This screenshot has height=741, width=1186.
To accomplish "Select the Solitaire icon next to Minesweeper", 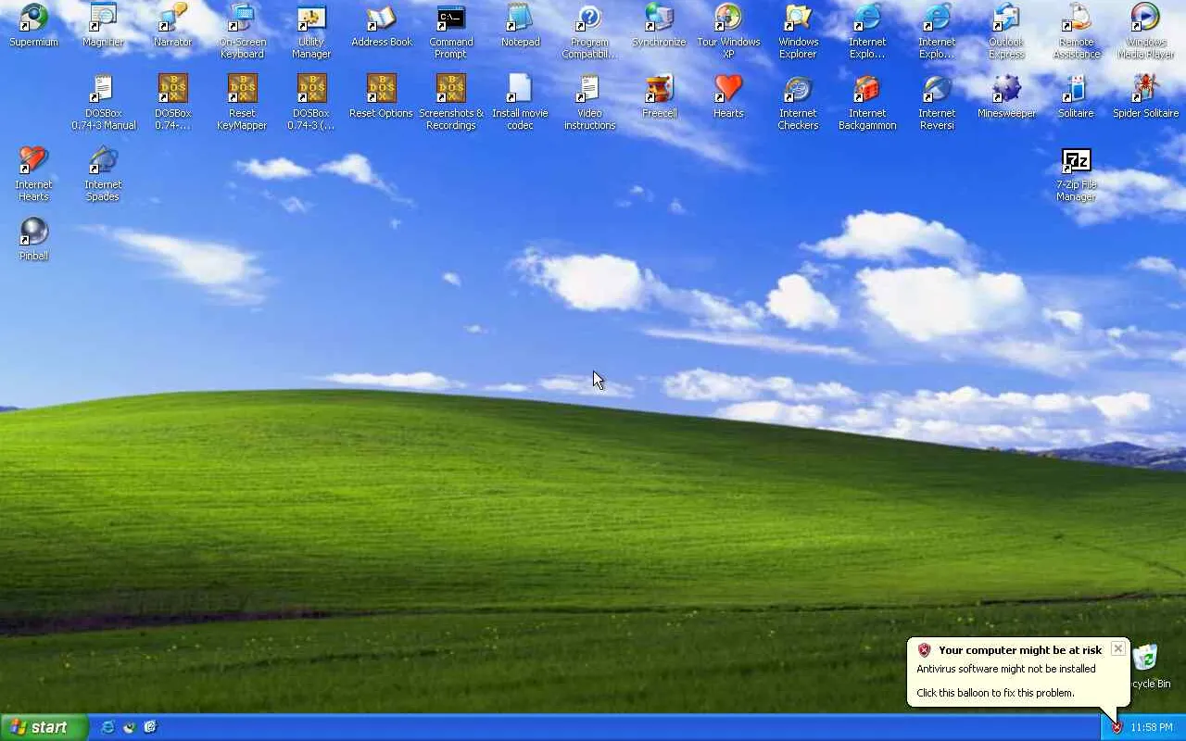I will (x=1076, y=97).
